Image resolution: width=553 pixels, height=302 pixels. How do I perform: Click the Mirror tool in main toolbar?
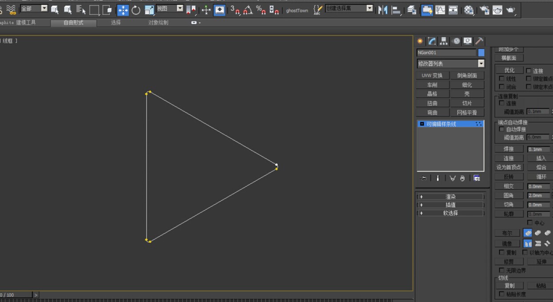coord(383,10)
